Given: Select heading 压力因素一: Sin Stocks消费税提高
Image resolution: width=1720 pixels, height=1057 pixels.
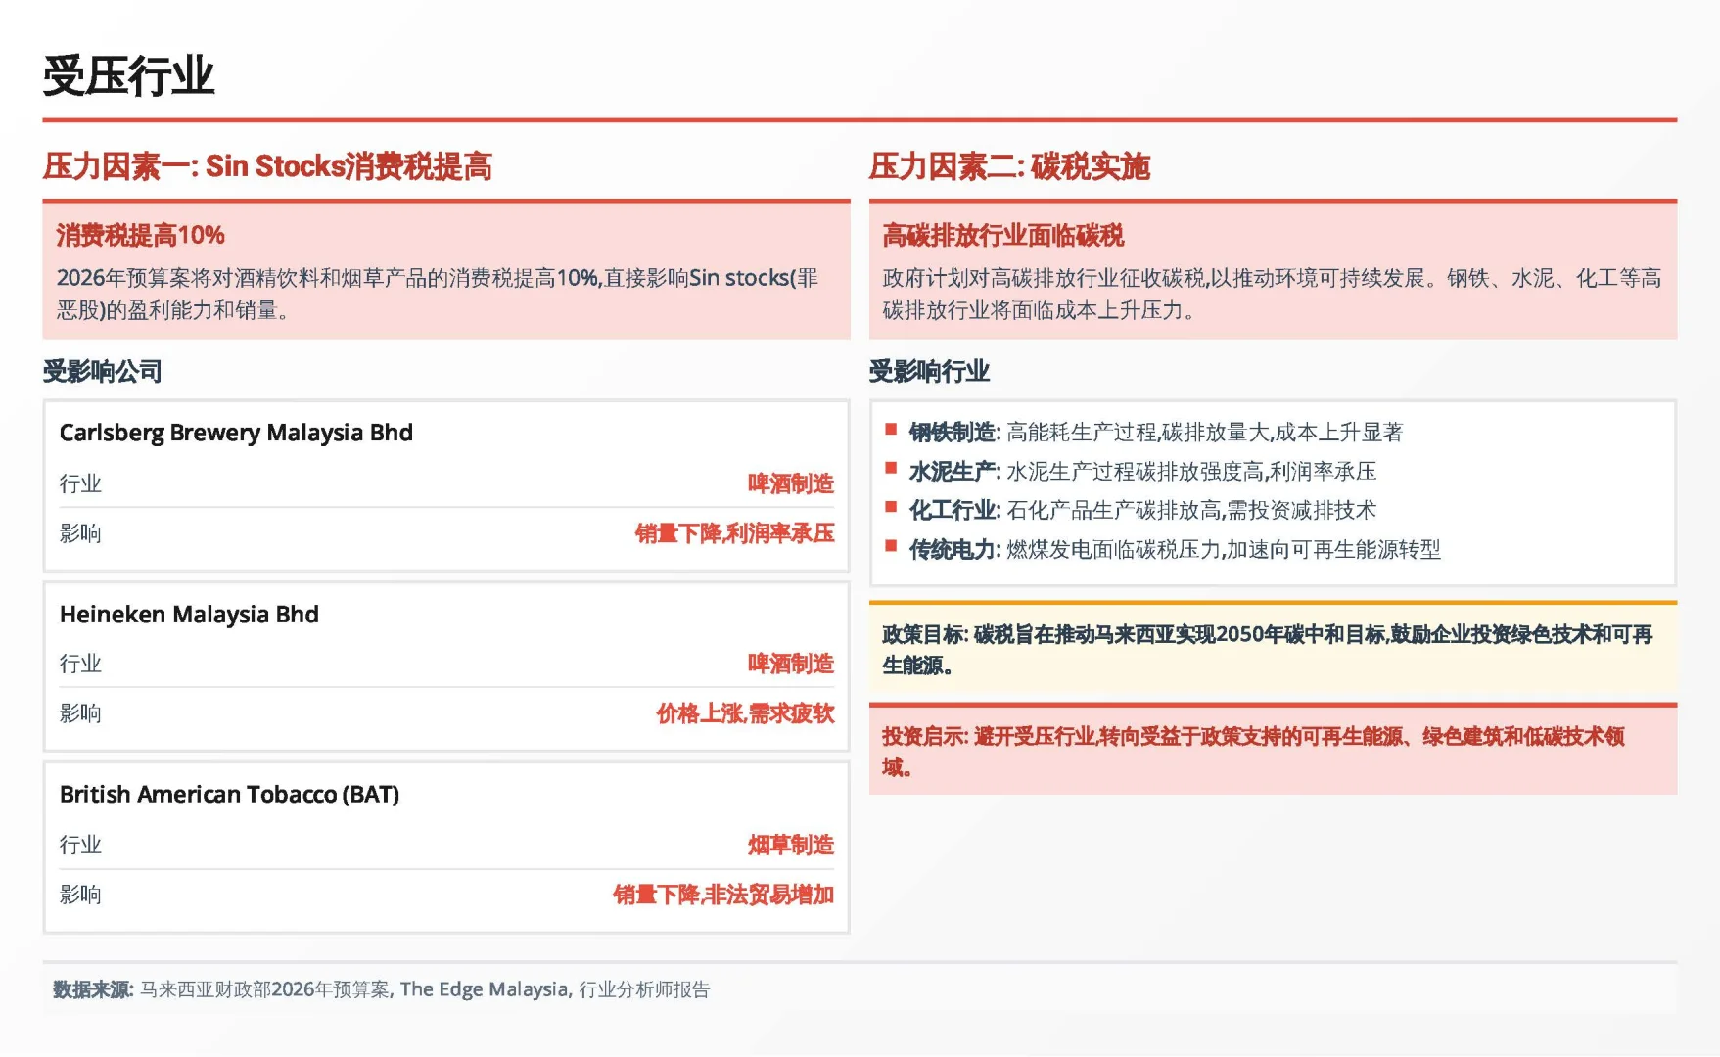Looking at the screenshot, I should pos(267,166).
